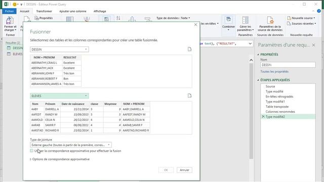The height and width of the screenshot is (182, 324).
Task: Open Propriétés in the ribbon
Action: pyautogui.click(x=44, y=18)
